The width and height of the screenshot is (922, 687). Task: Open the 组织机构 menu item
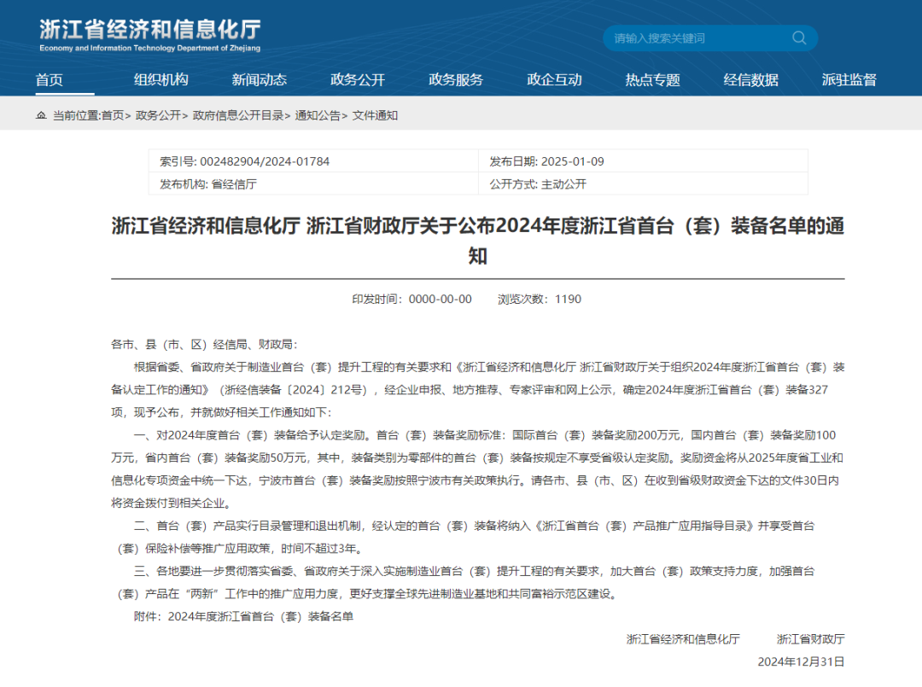click(x=160, y=79)
